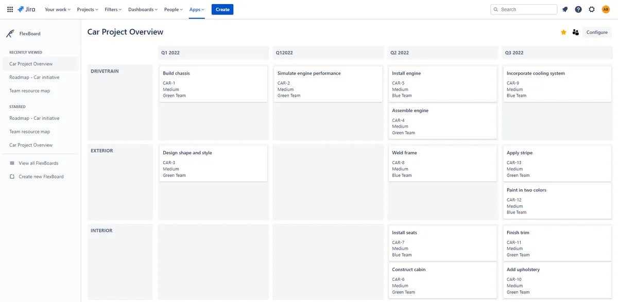This screenshot has width=618, height=302.
Task: Click the Q1 2022 column header
Action: click(x=213, y=52)
